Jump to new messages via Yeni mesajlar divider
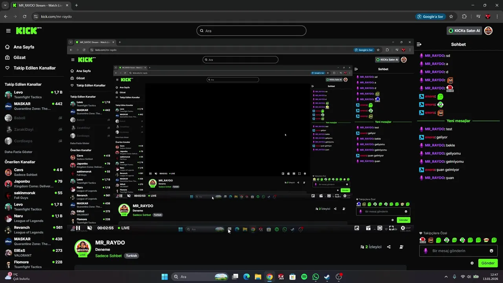This screenshot has width=503, height=283. coord(458,121)
